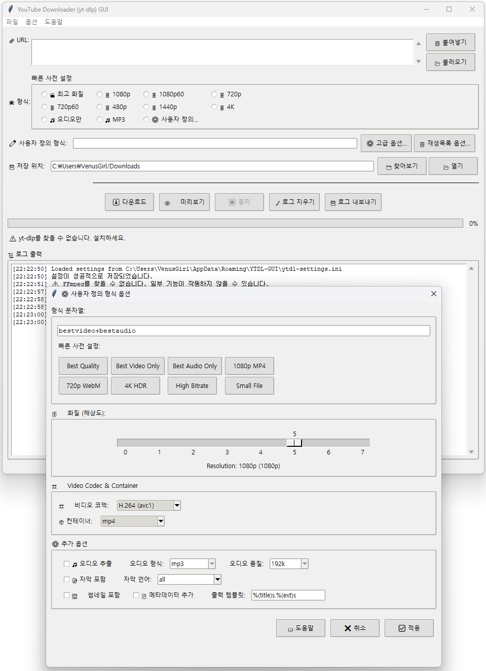The image size is (486, 671).
Task: Enable the 오디오 추출 checkbox
Action: pyautogui.click(x=67, y=564)
